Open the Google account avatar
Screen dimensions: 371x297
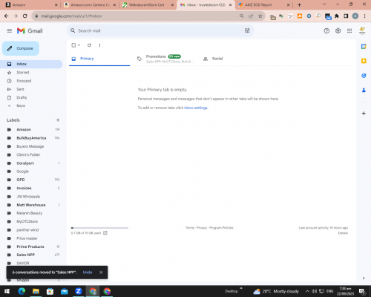(362, 30)
